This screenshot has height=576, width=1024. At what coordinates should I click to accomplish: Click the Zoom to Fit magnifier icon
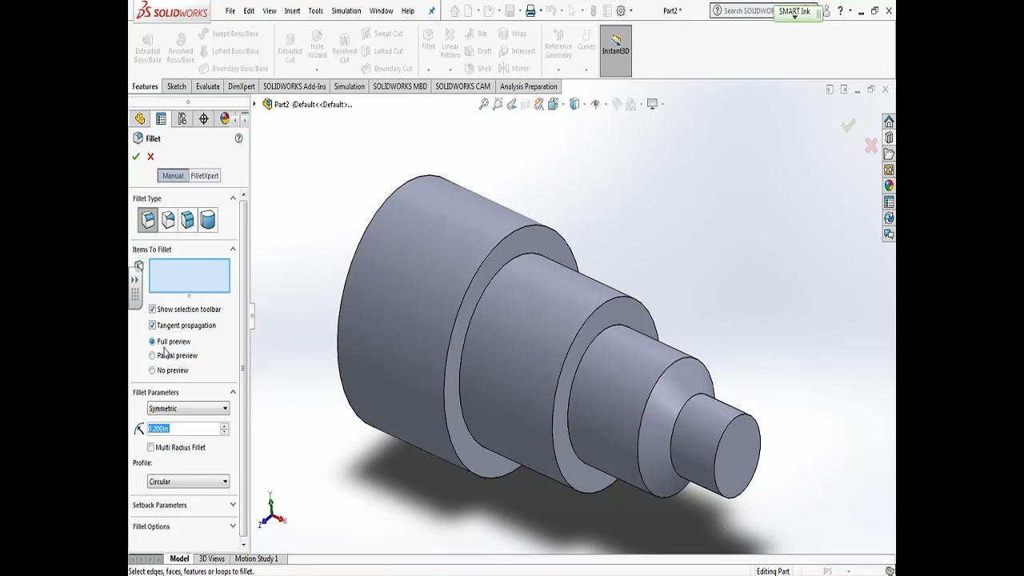(484, 104)
